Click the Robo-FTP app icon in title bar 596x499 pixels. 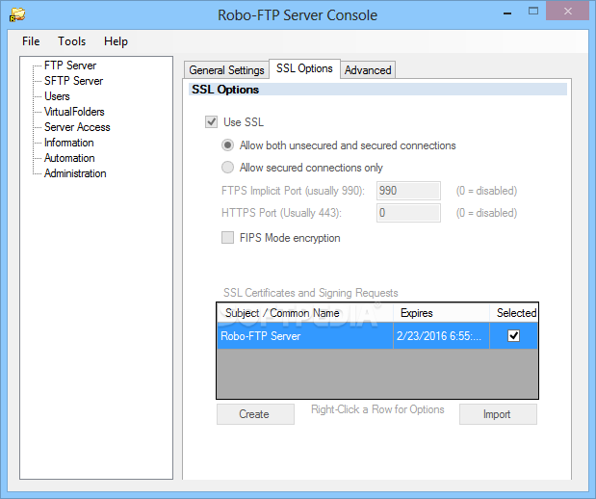click(17, 14)
